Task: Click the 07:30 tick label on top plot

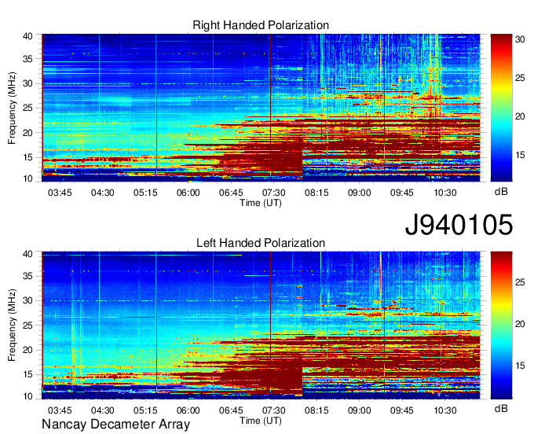Action: click(x=273, y=193)
